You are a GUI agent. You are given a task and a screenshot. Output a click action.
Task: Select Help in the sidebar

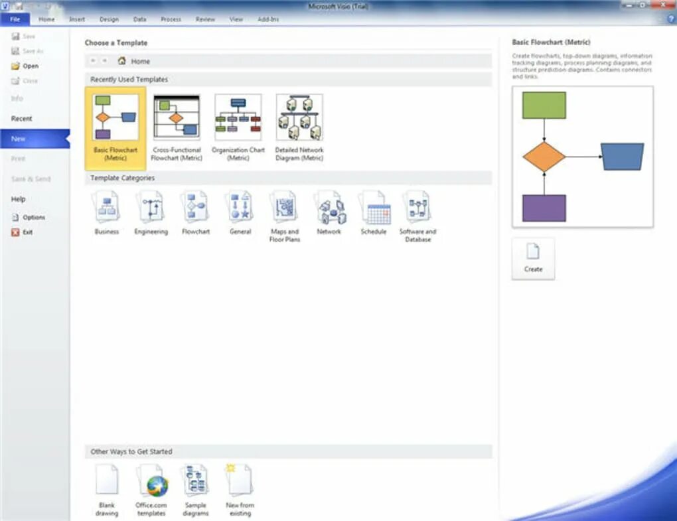pos(18,199)
